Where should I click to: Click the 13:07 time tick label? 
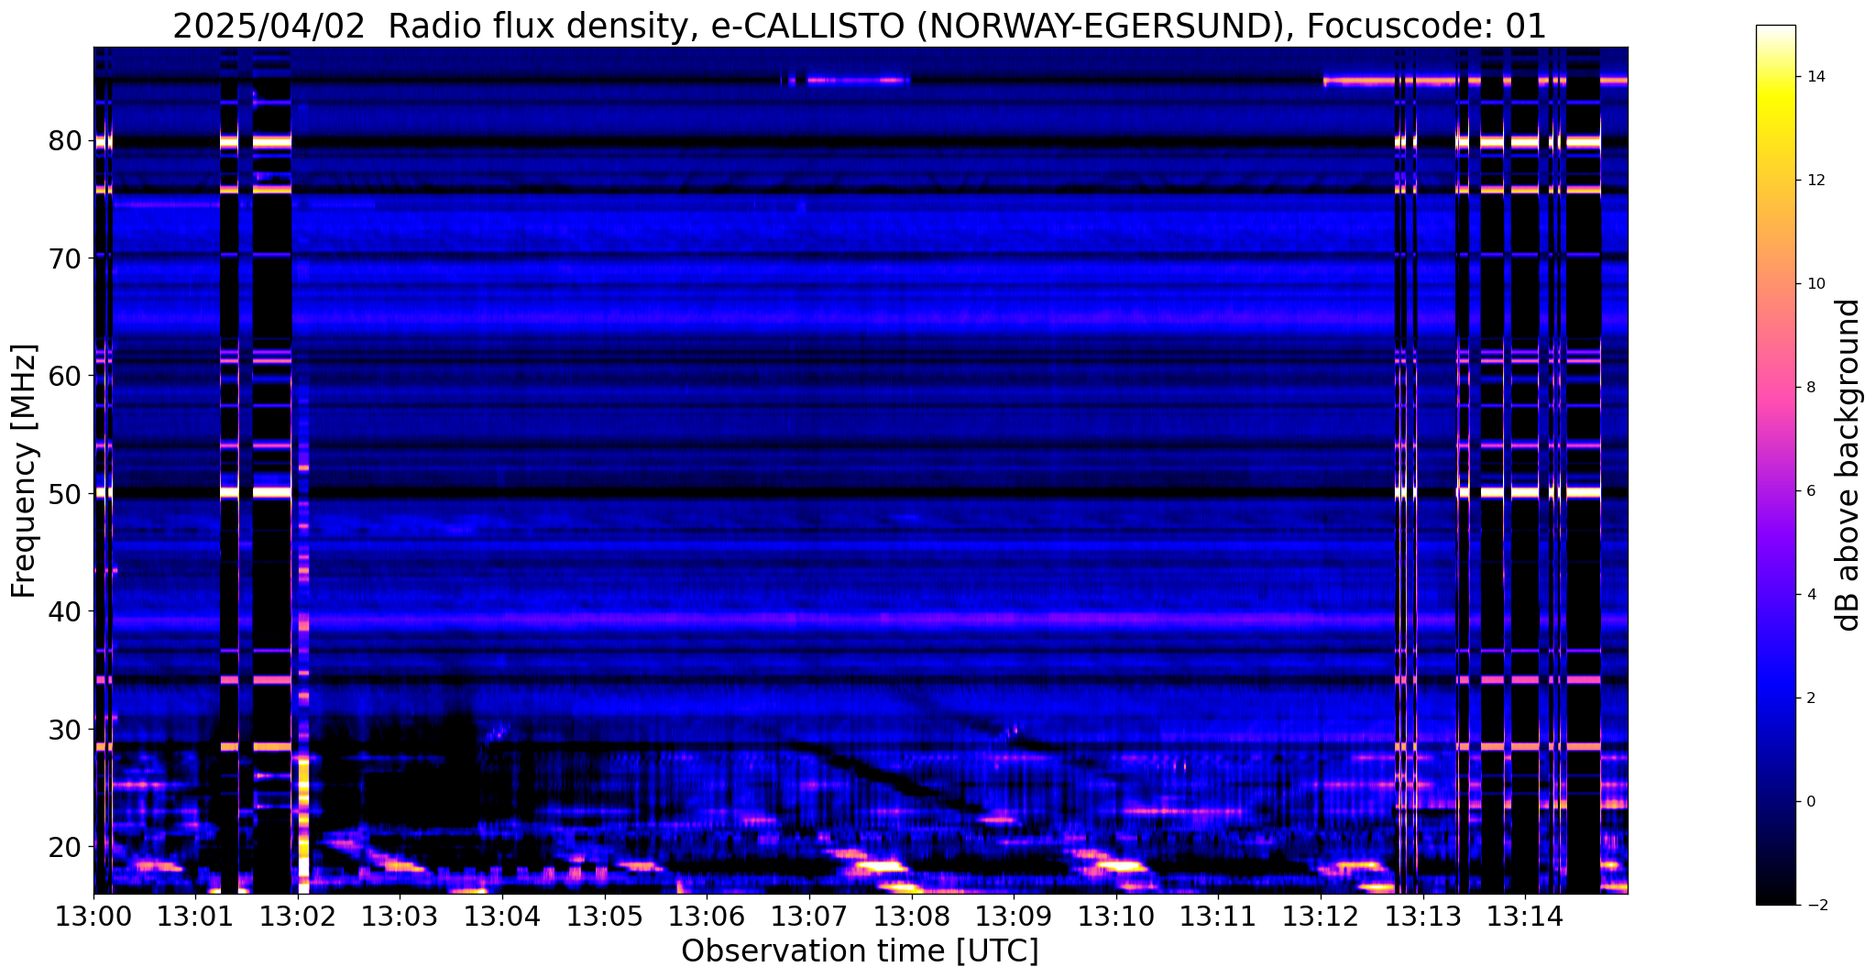tap(809, 916)
